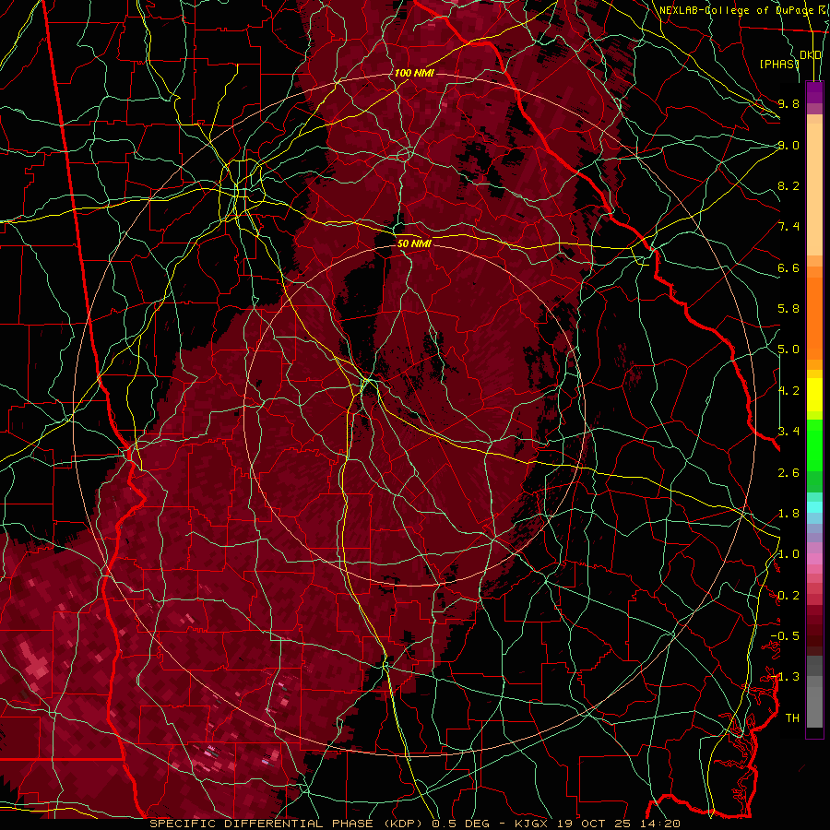Click the 1.0 scale value
The width and height of the screenshot is (830, 830).
788,554
